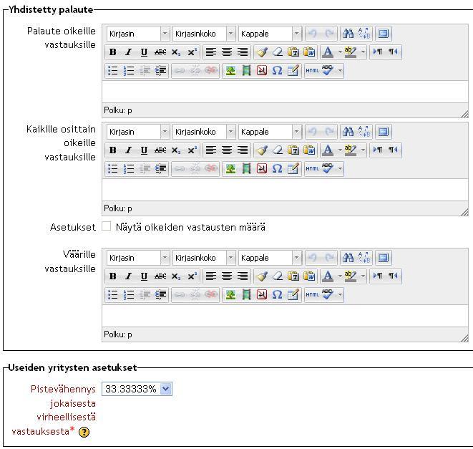Insert bullet list in Palaute oikeille vastauksille editor
This screenshot has height=449, width=473.
[x=113, y=71]
